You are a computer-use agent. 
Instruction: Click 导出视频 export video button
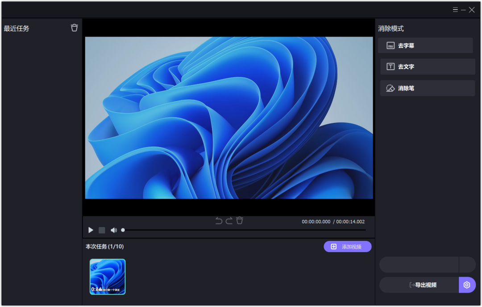click(419, 285)
